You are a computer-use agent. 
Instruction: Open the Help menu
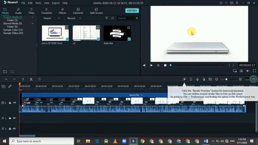[x=65, y=3]
